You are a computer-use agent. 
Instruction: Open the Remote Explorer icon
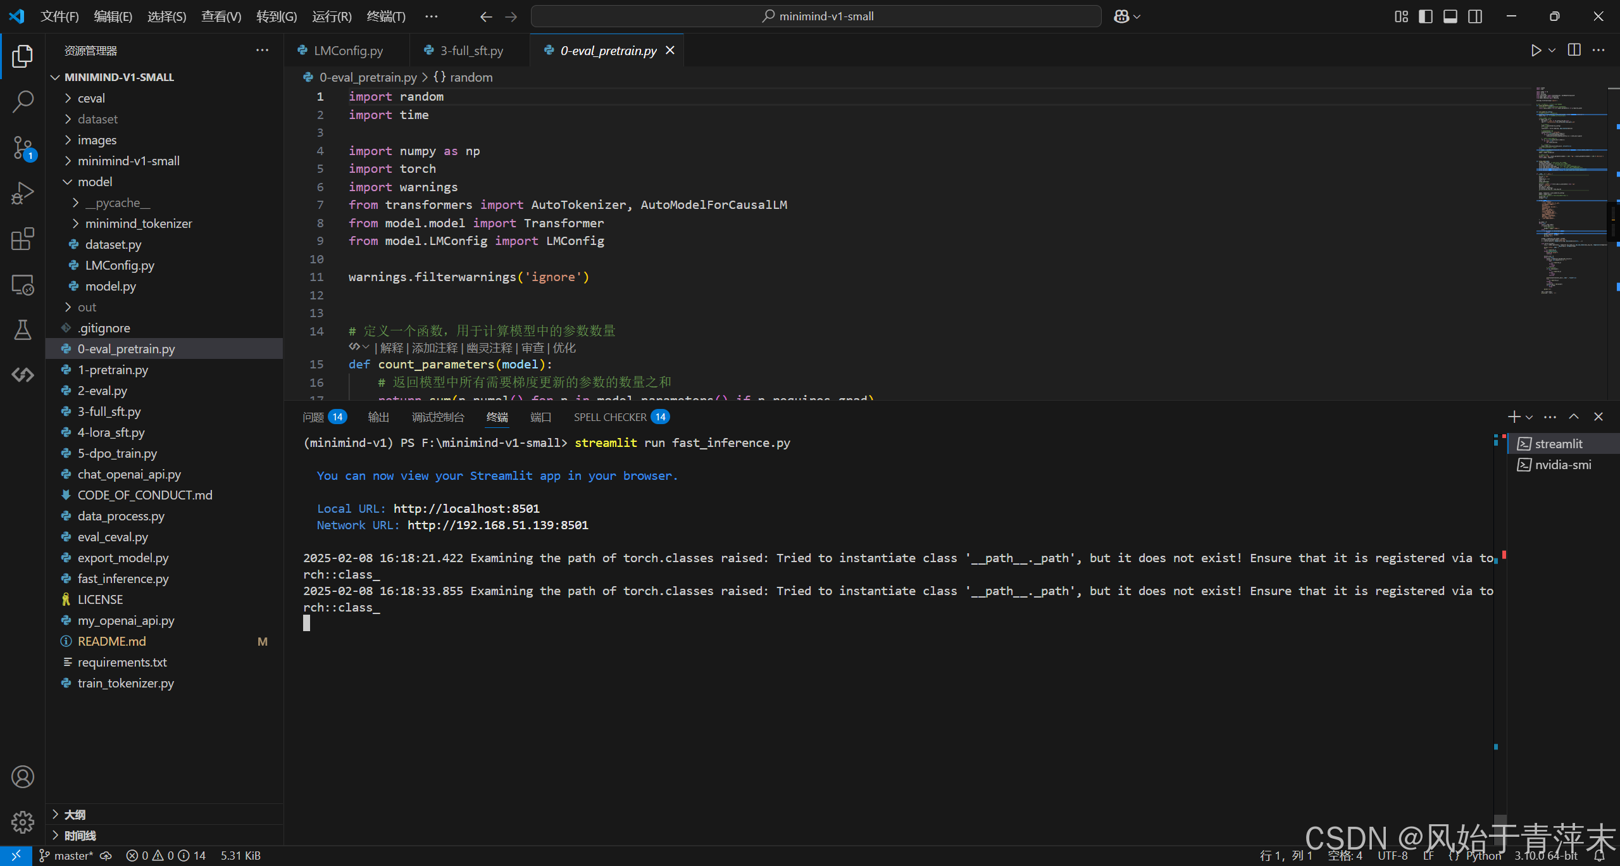tap(23, 285)
